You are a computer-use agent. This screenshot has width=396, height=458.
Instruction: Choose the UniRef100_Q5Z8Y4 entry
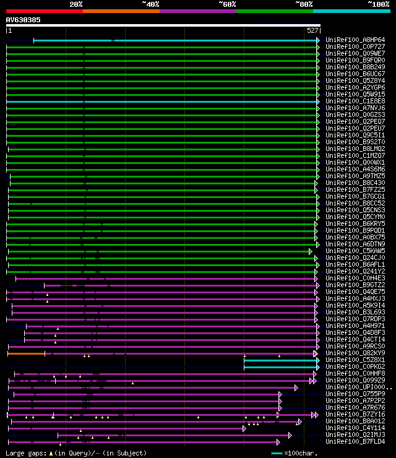355,80
